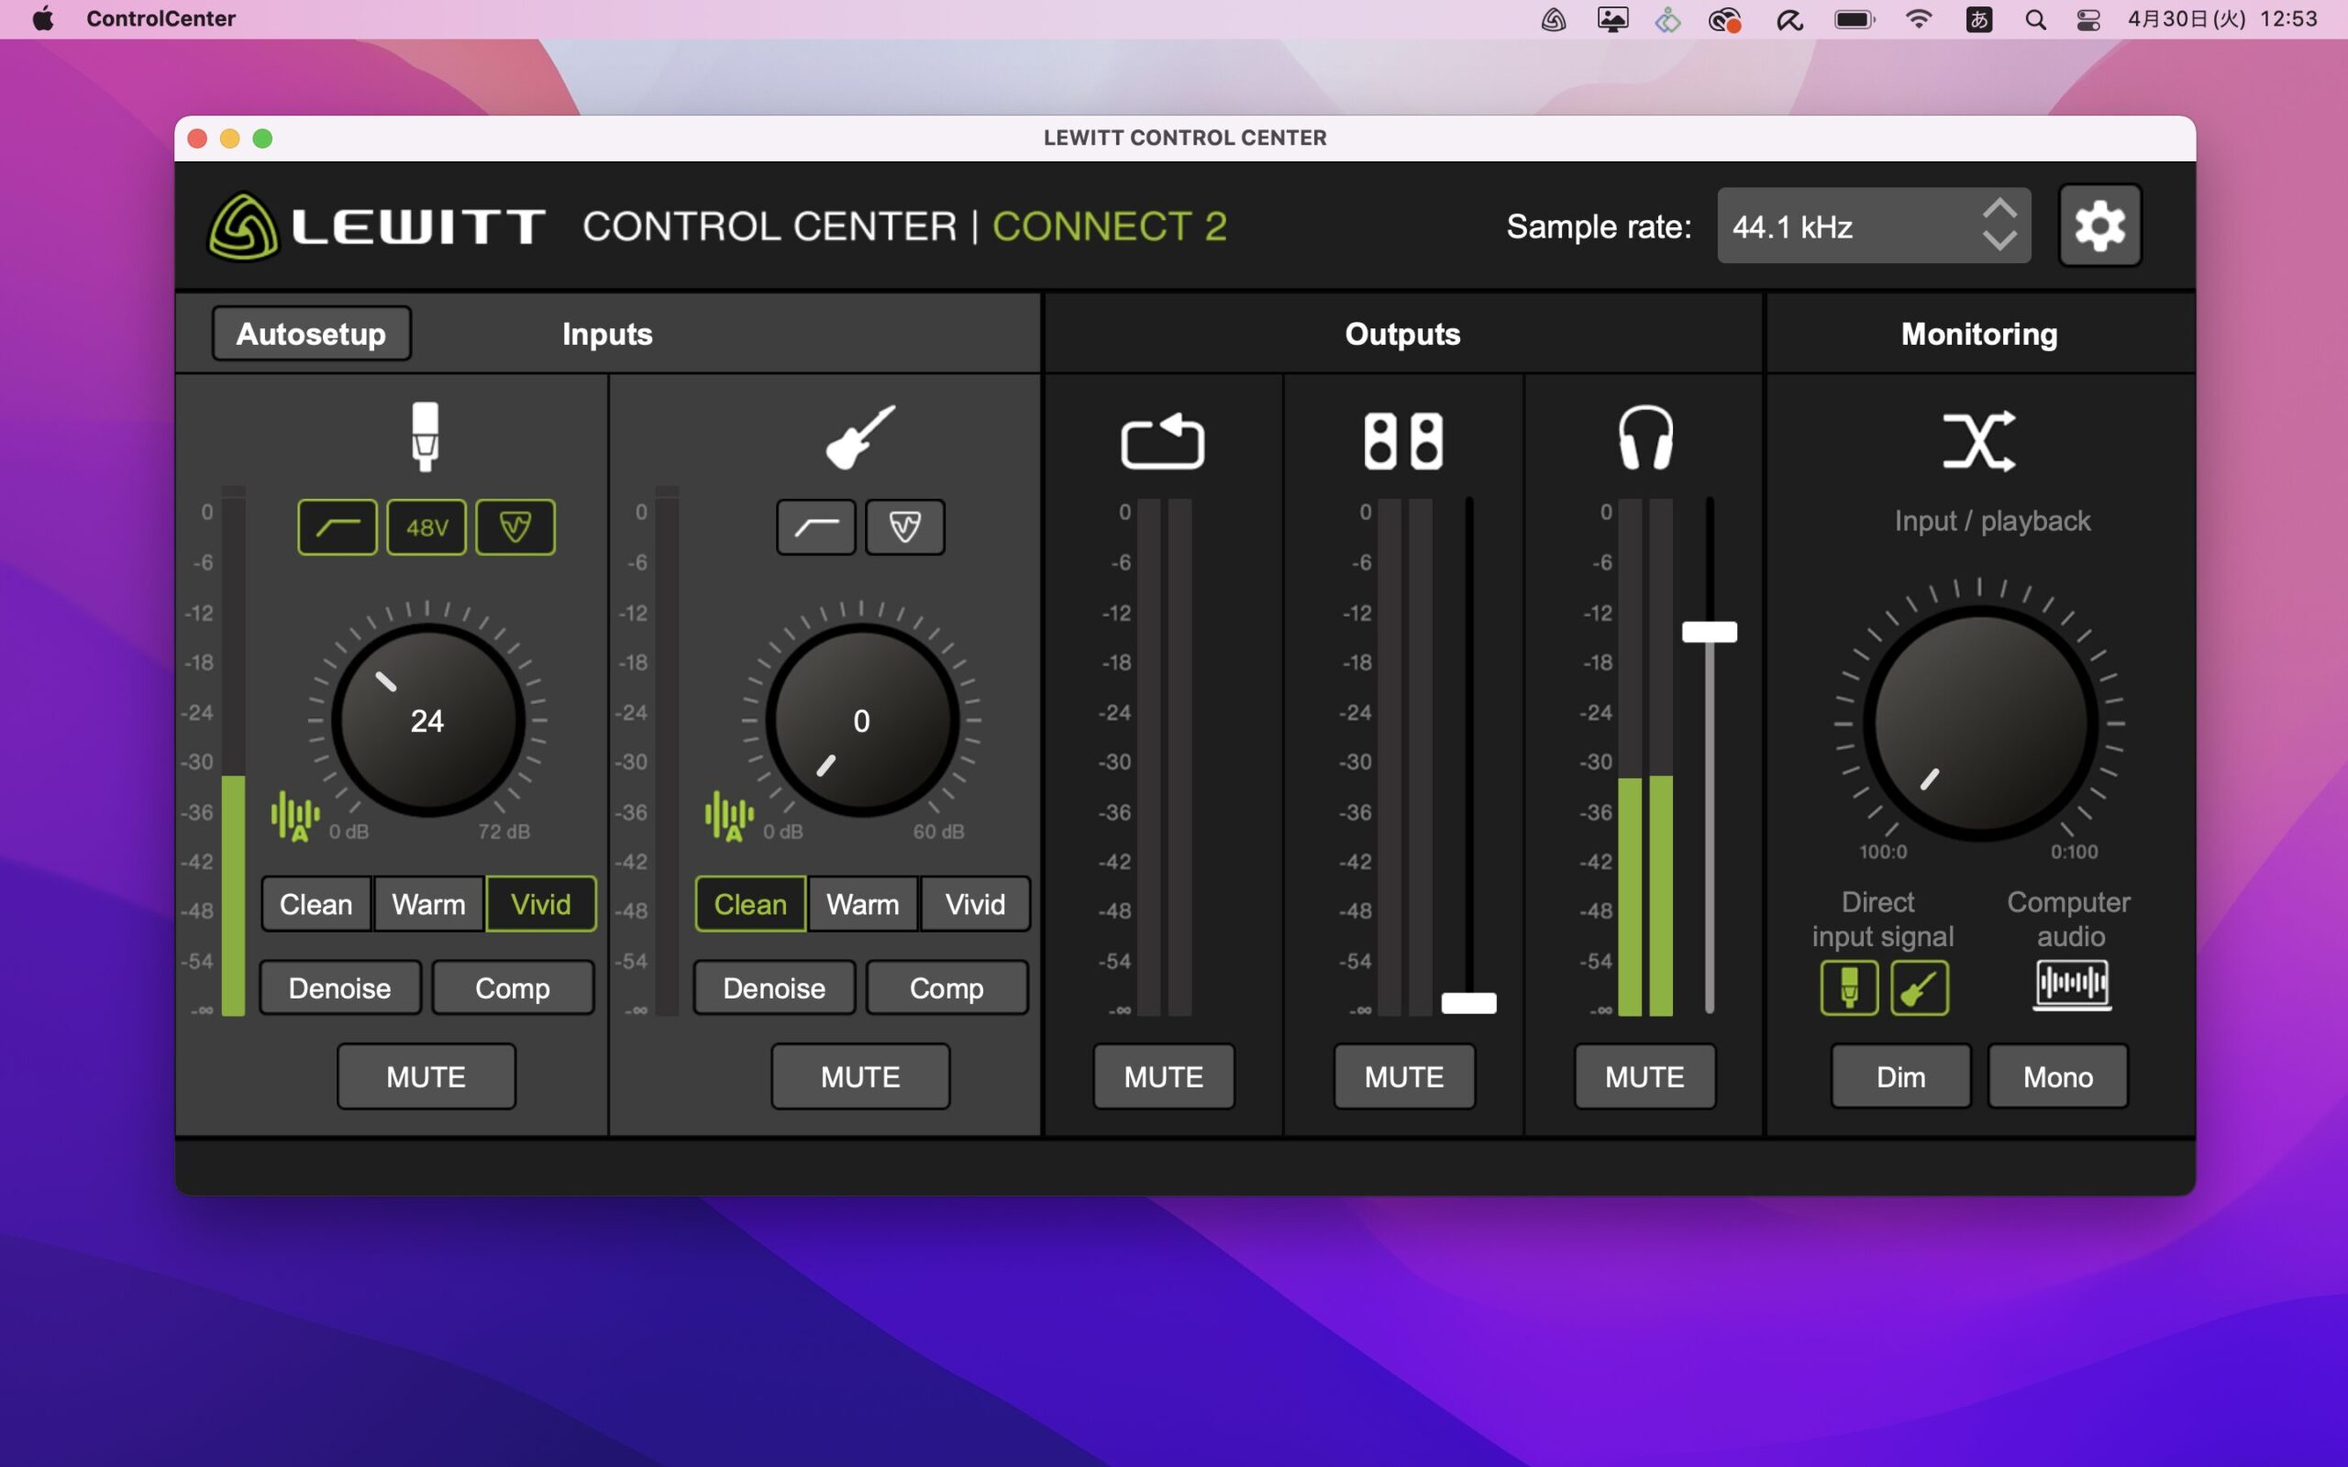
Task: Click the microphone gain knob showing 24
Action: click(x=428, y=720)
